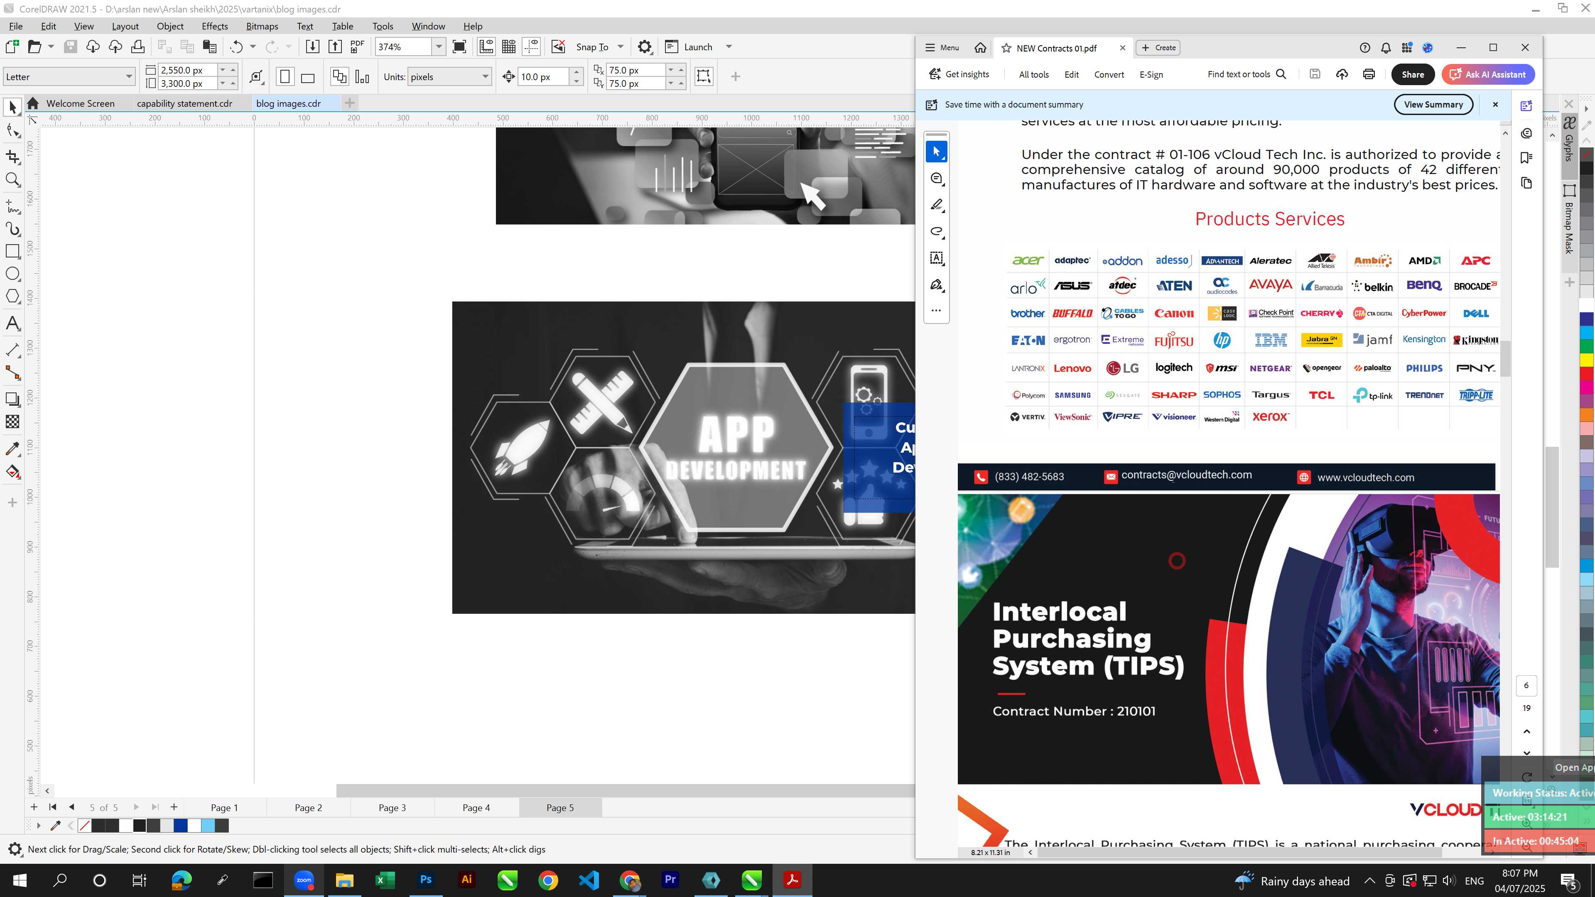Image resolution: width=1595 pixels, height=897 pixels.
Task: Select Acrobat's highlight pen tool
Action: (x=936, y=205)
